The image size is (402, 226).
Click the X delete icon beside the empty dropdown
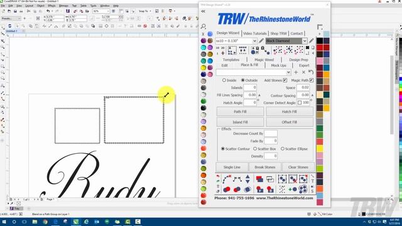[x=303, y=72]
